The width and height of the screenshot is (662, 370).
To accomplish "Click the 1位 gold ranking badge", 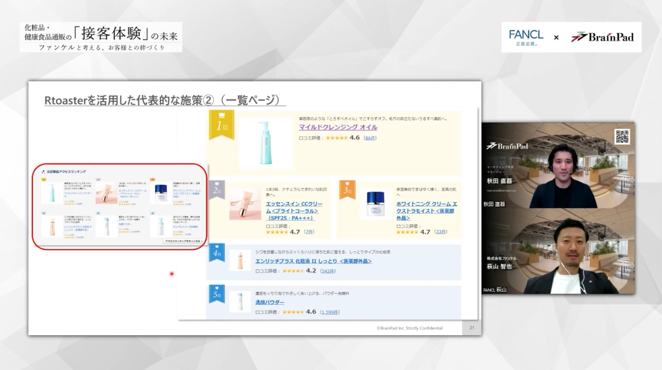I will [x=221, y=124].
